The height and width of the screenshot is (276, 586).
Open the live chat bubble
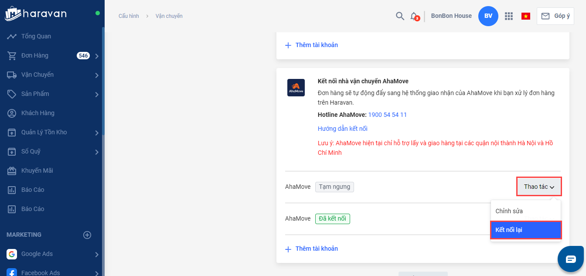571,259
